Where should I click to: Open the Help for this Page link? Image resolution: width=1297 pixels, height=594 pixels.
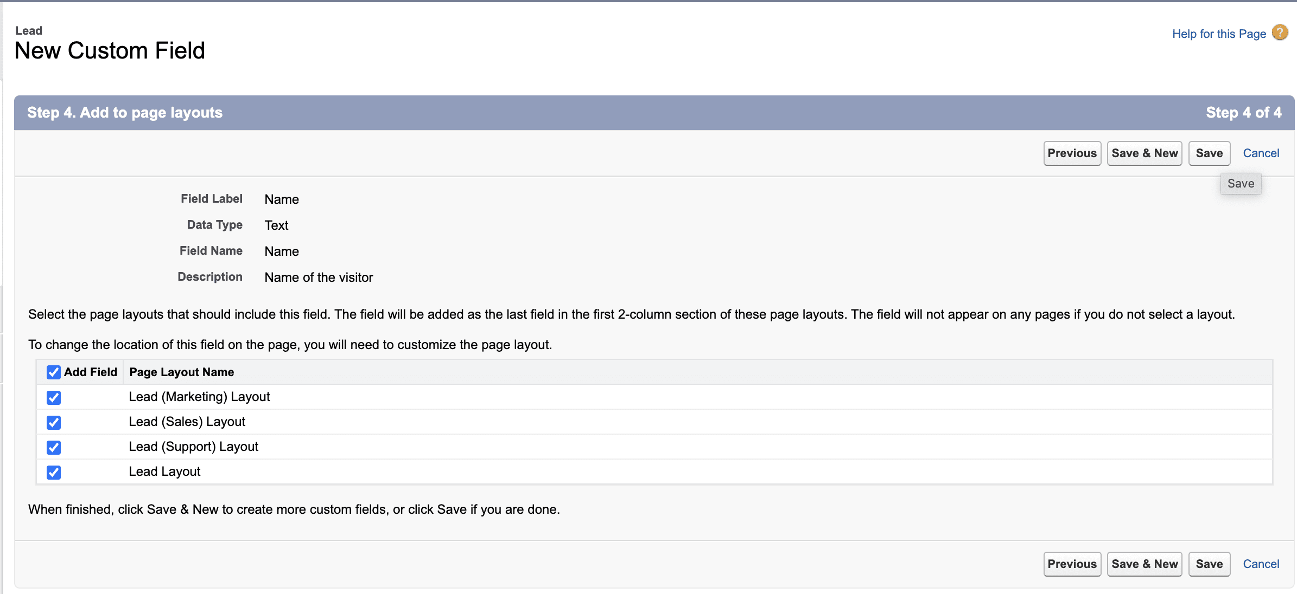tap(1219, 34)
